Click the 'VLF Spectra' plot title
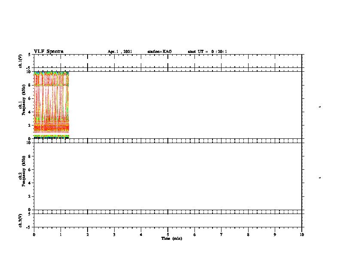This screenshot has width=340, height=263. [x=49, y=52]
